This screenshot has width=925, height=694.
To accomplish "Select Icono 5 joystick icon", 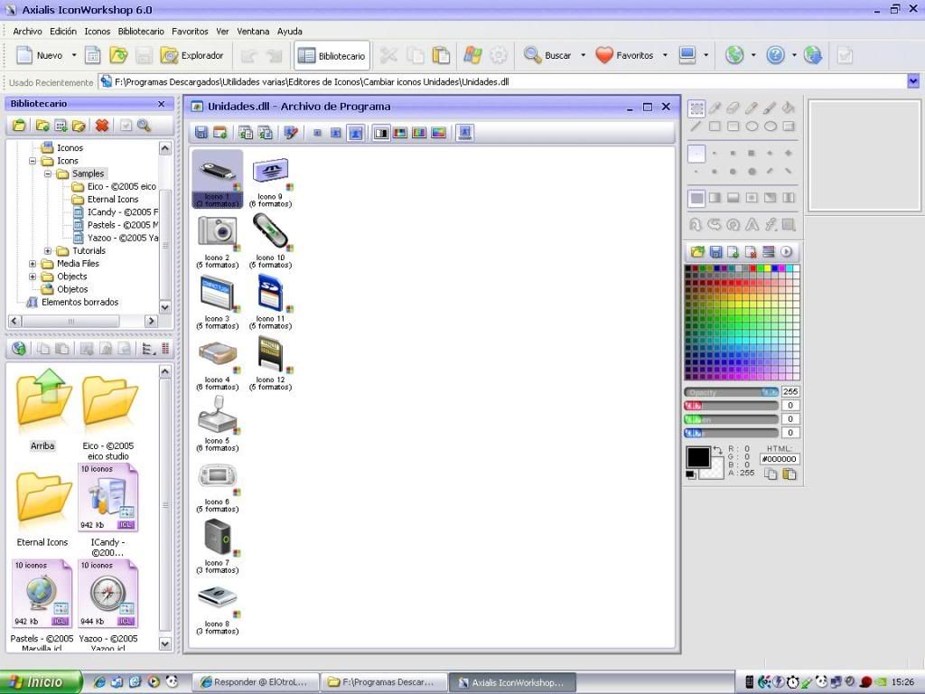I will point(218,425).
